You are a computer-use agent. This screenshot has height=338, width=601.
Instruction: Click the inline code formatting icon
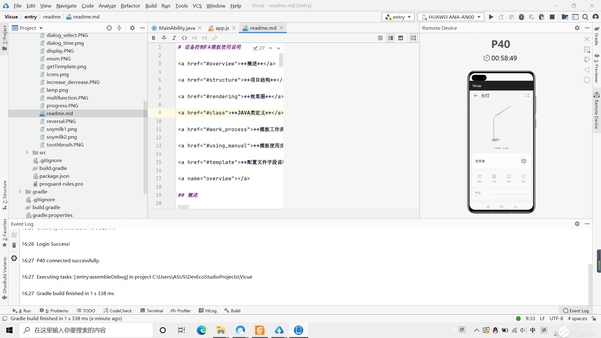184,38
